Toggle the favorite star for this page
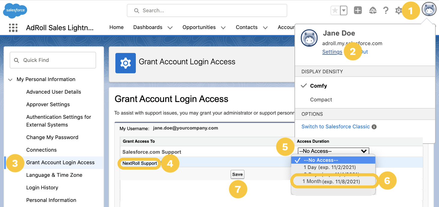The width and height of the screenshot is (439, 207). tap(334, 10)
